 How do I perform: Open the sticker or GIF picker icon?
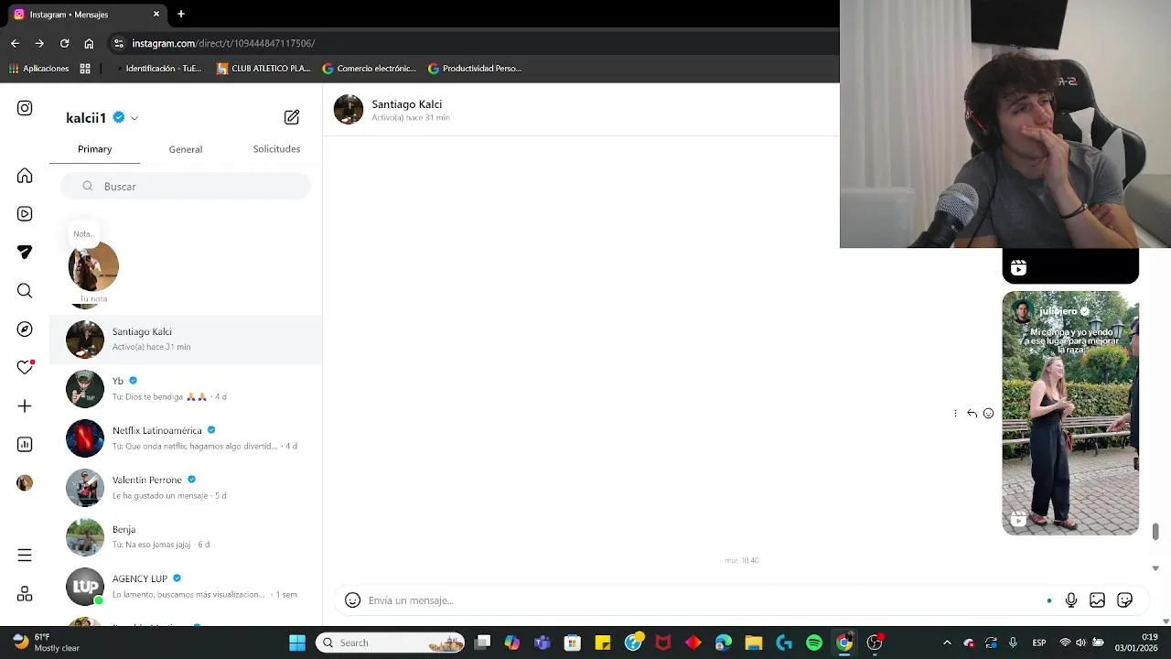click(x=1124, y=600)
